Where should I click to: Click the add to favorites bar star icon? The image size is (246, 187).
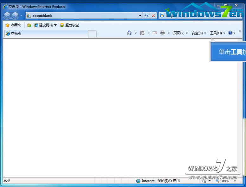coord(29,25)
